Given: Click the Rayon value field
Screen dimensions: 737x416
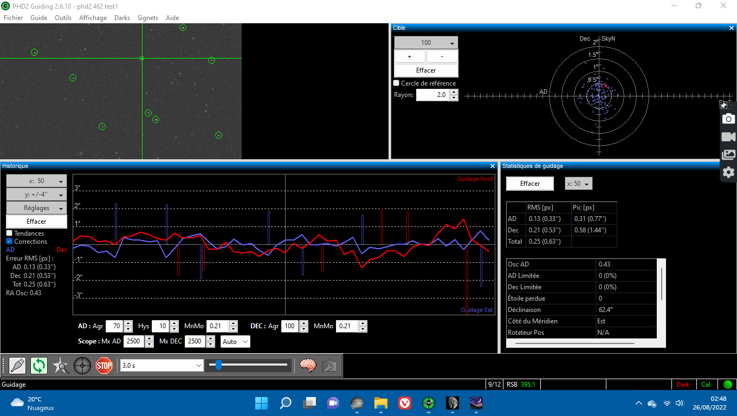Looking at the screenshot, I should (x=432, y=95).
